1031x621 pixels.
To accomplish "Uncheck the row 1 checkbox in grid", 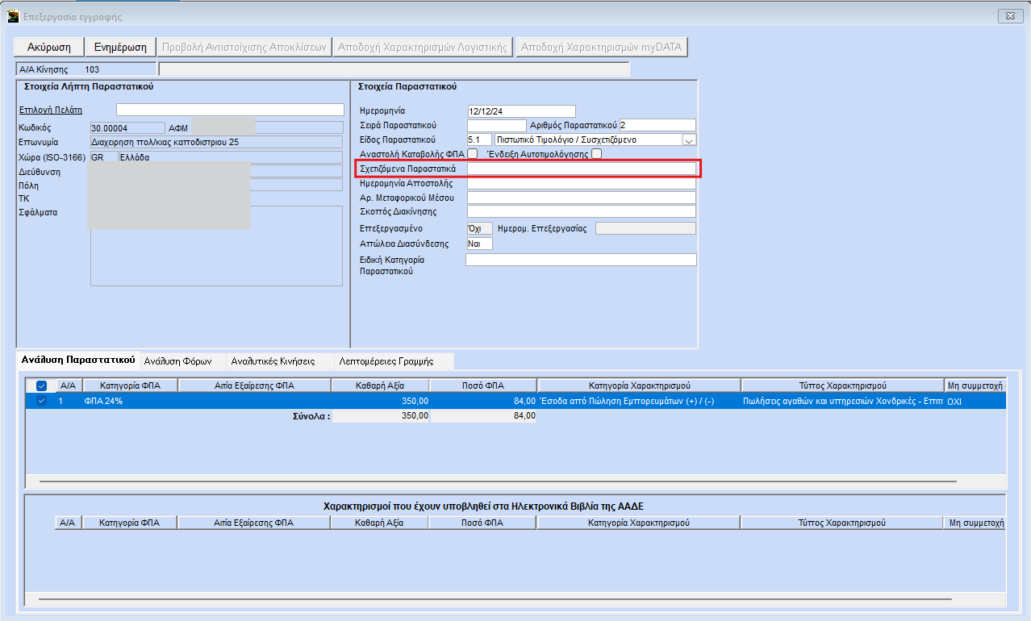I will pyautogui.click(x=41, y=401).
